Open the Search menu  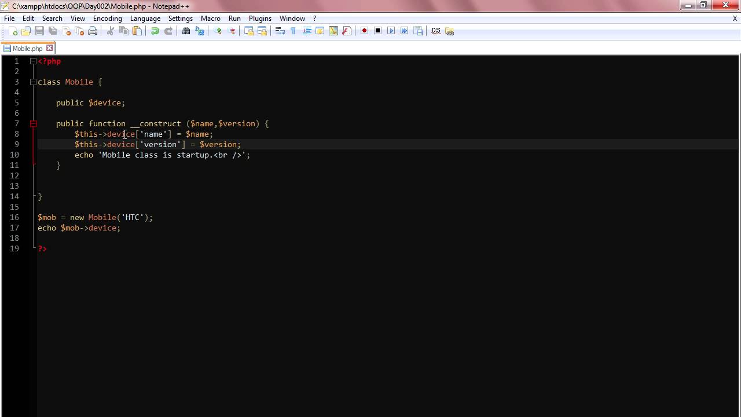pos(52,19)
